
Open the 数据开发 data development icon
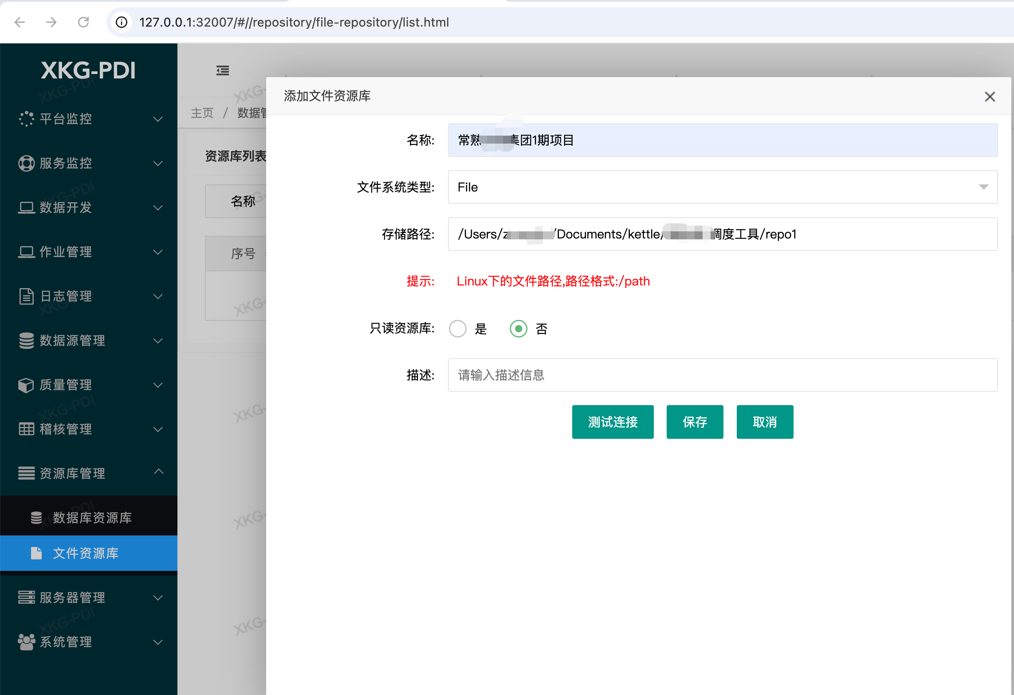point(27,207)
